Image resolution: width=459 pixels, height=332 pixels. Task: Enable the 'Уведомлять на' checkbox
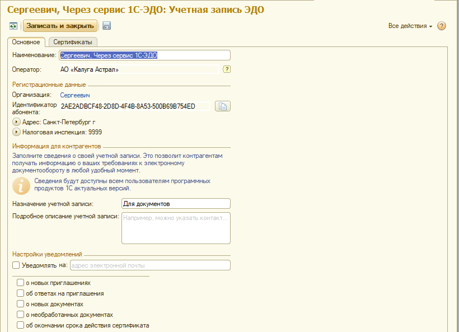pos(16,265)
